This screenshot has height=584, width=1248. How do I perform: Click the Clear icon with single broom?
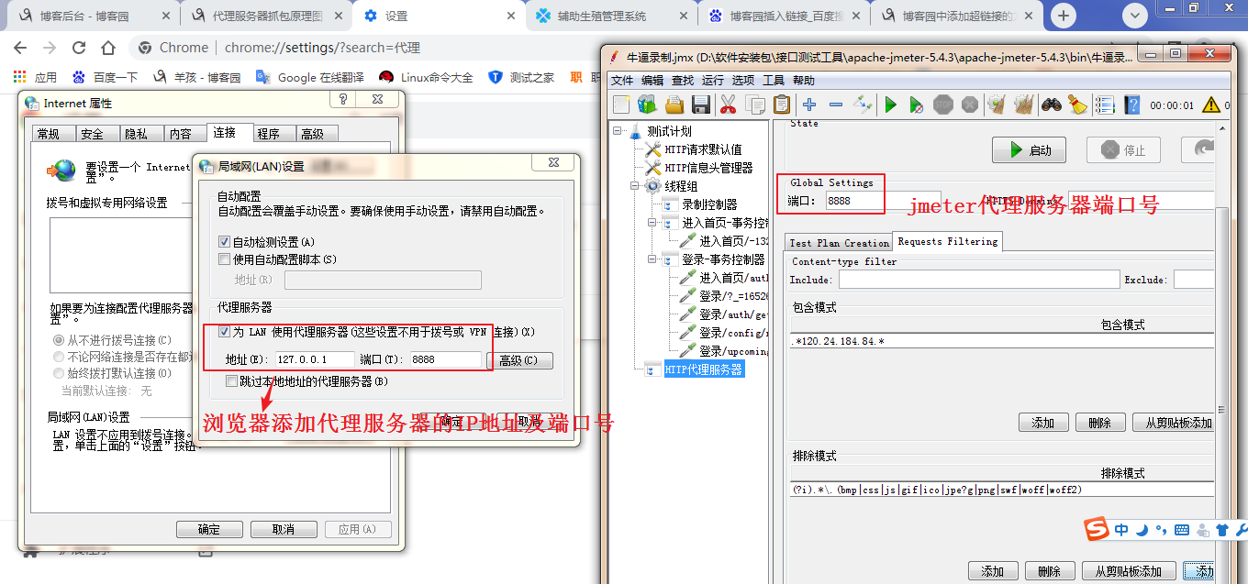pyautogui.click(x=997, y=105)
